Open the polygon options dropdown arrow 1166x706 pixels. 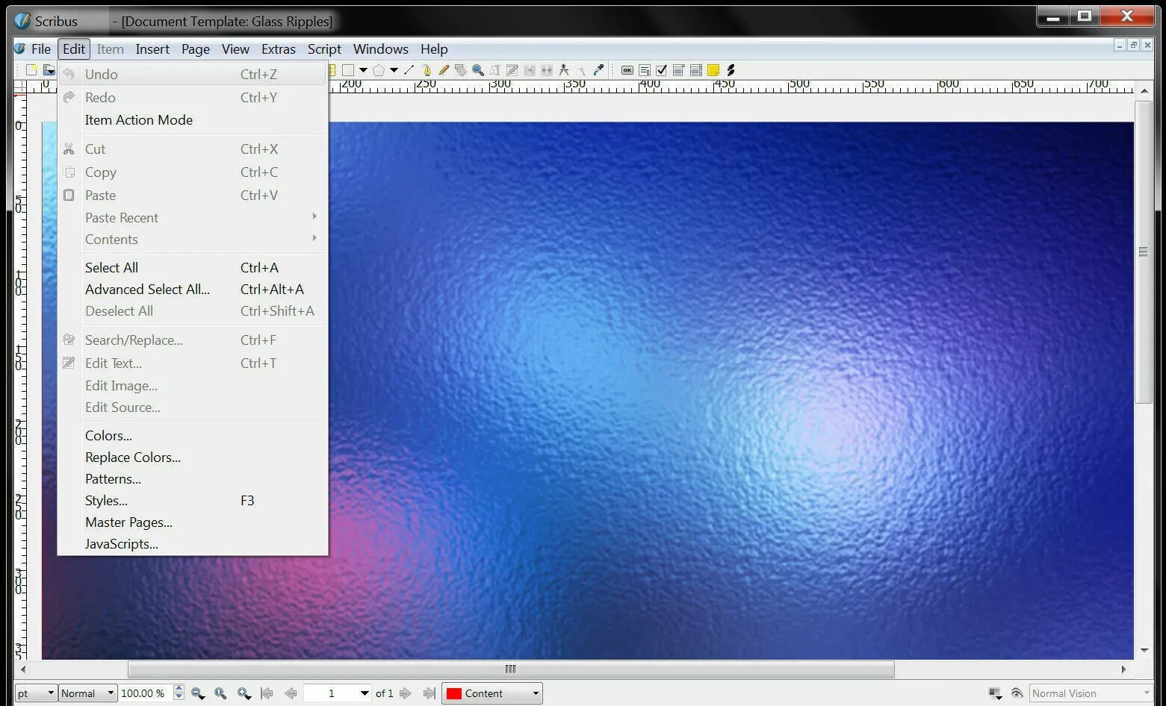point(394,70)
